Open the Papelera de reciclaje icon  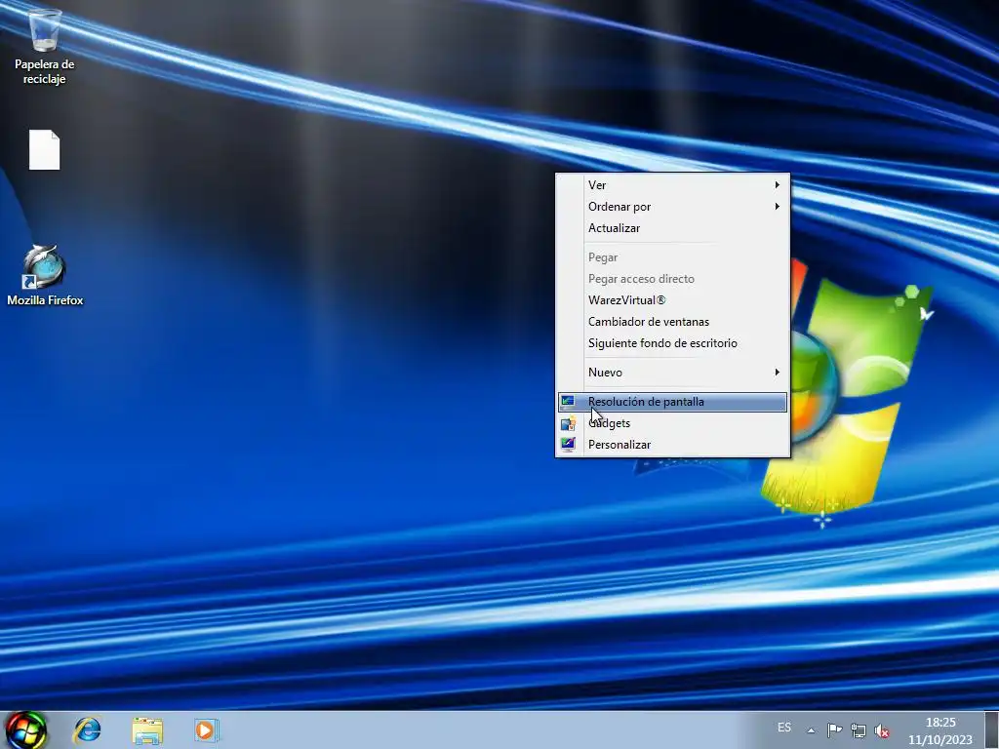pos(45,46)
